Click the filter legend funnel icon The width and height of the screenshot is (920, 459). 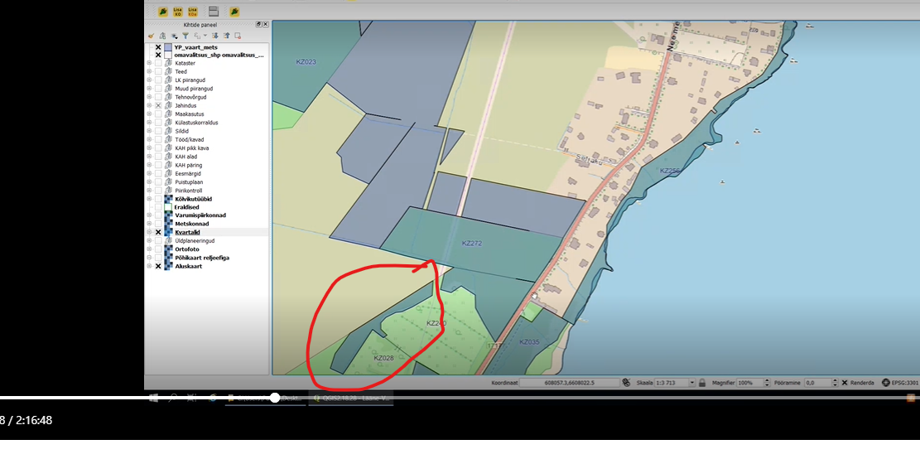click(185, 36)
